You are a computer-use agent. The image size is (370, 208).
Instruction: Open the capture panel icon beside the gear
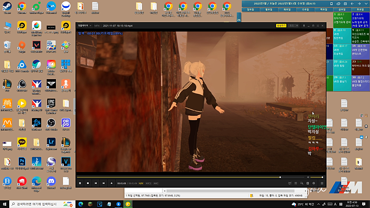click(308, 183)
